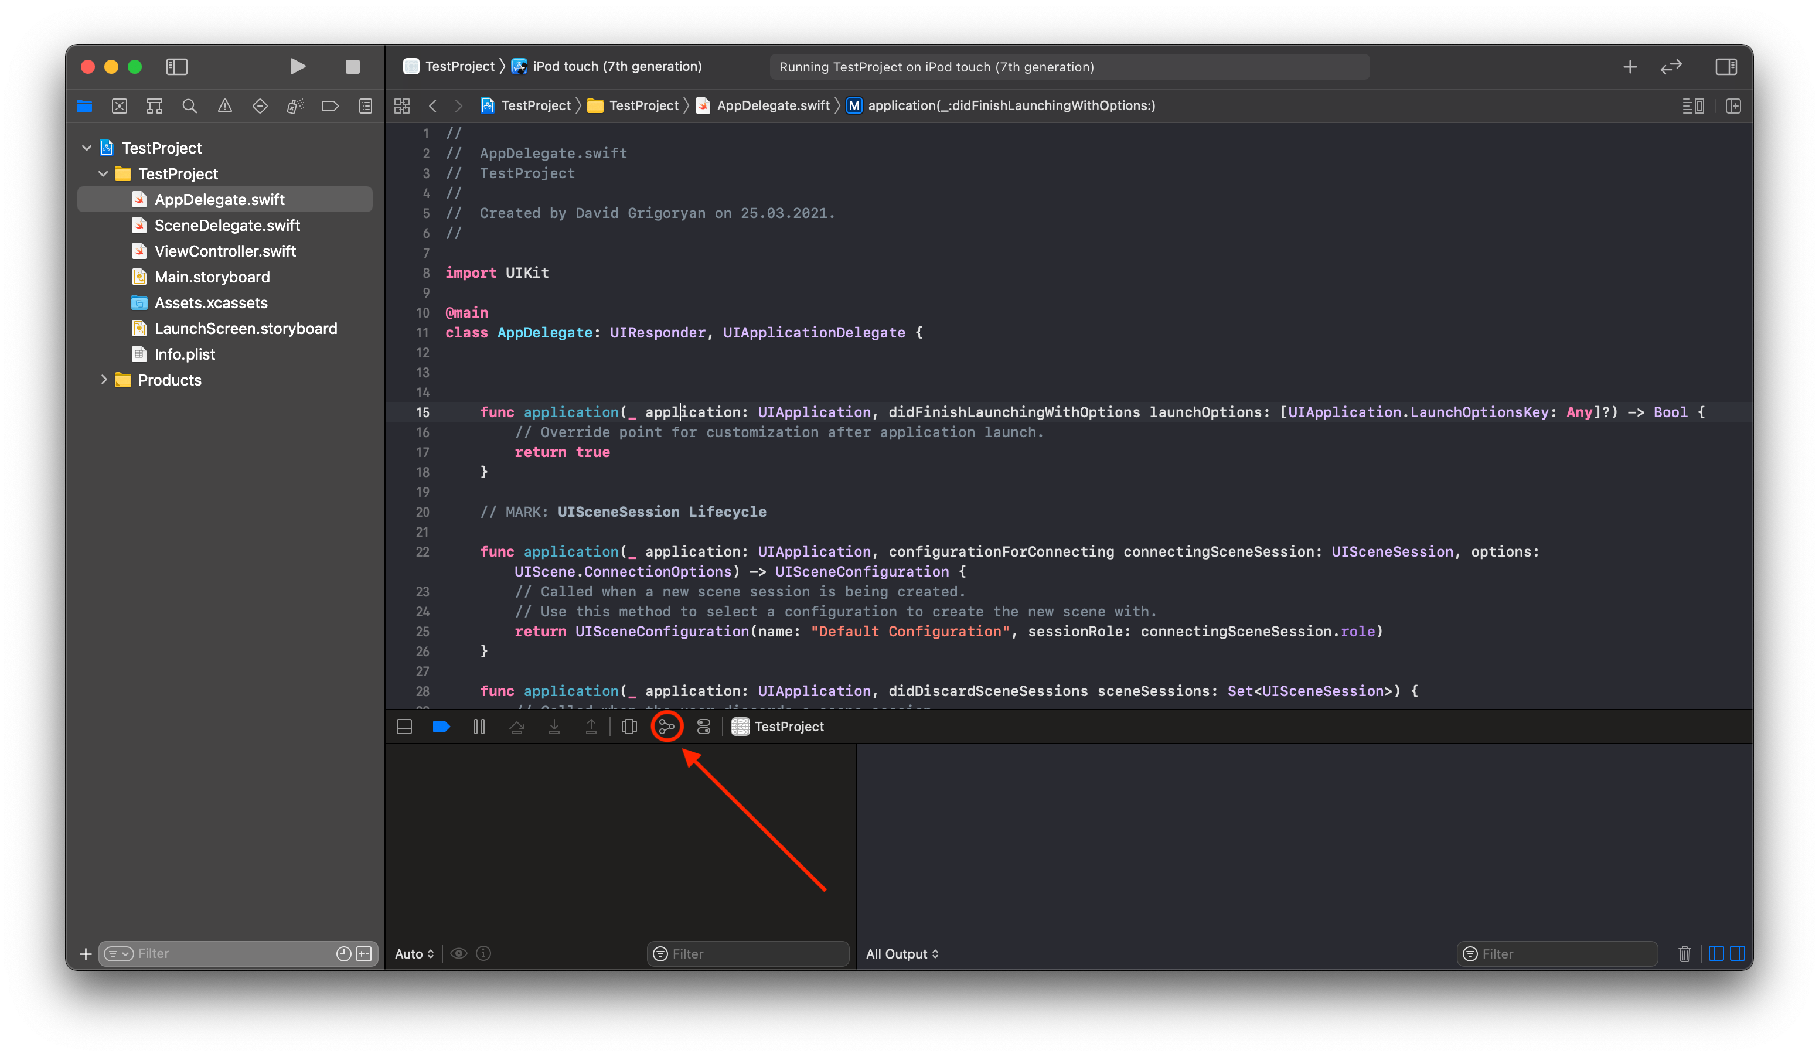Hide the variables view pane

1716,953
